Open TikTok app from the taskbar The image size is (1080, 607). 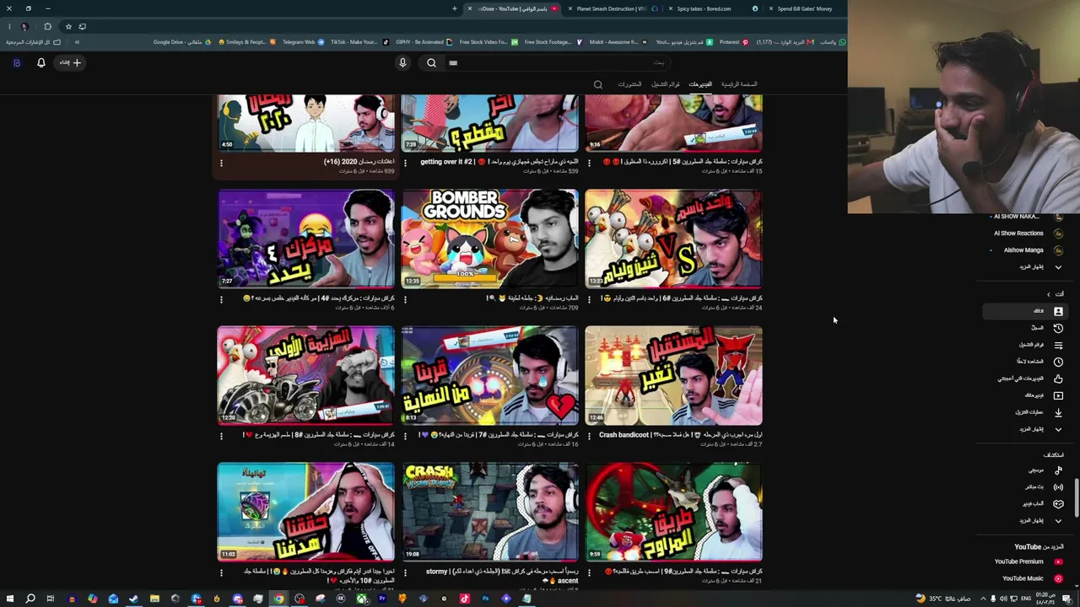[x=465, y=599]
